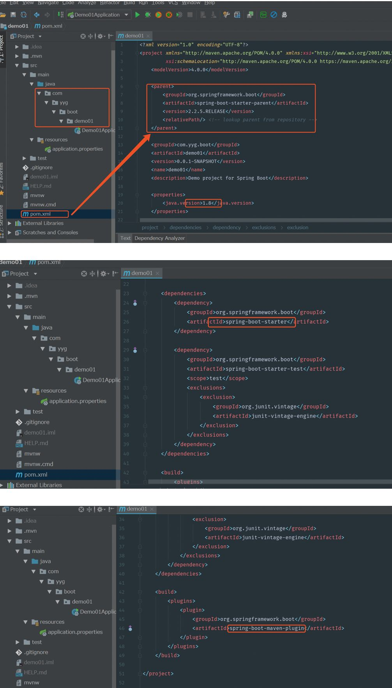Switch to the Text tab below editor

[x=125, y=238]
